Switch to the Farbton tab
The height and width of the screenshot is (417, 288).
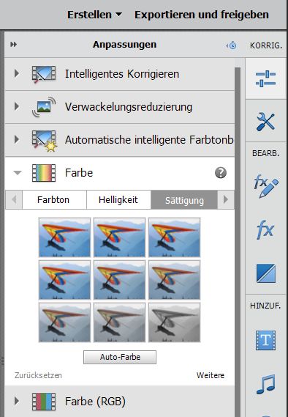tap(54, 200)
